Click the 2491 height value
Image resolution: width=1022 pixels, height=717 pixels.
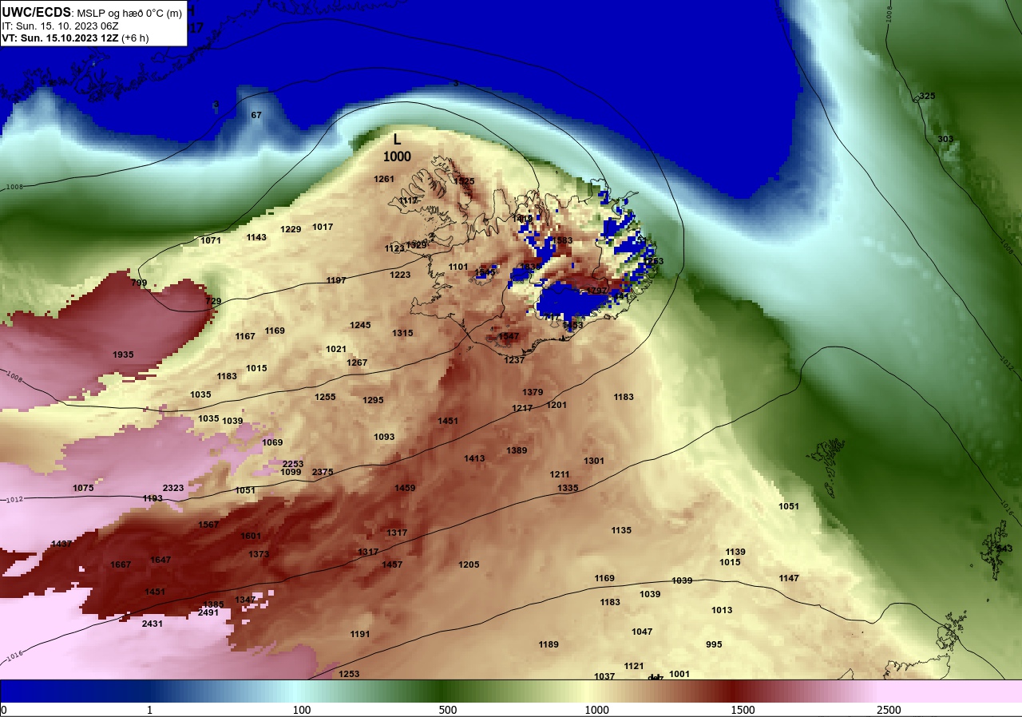point(208,612)
